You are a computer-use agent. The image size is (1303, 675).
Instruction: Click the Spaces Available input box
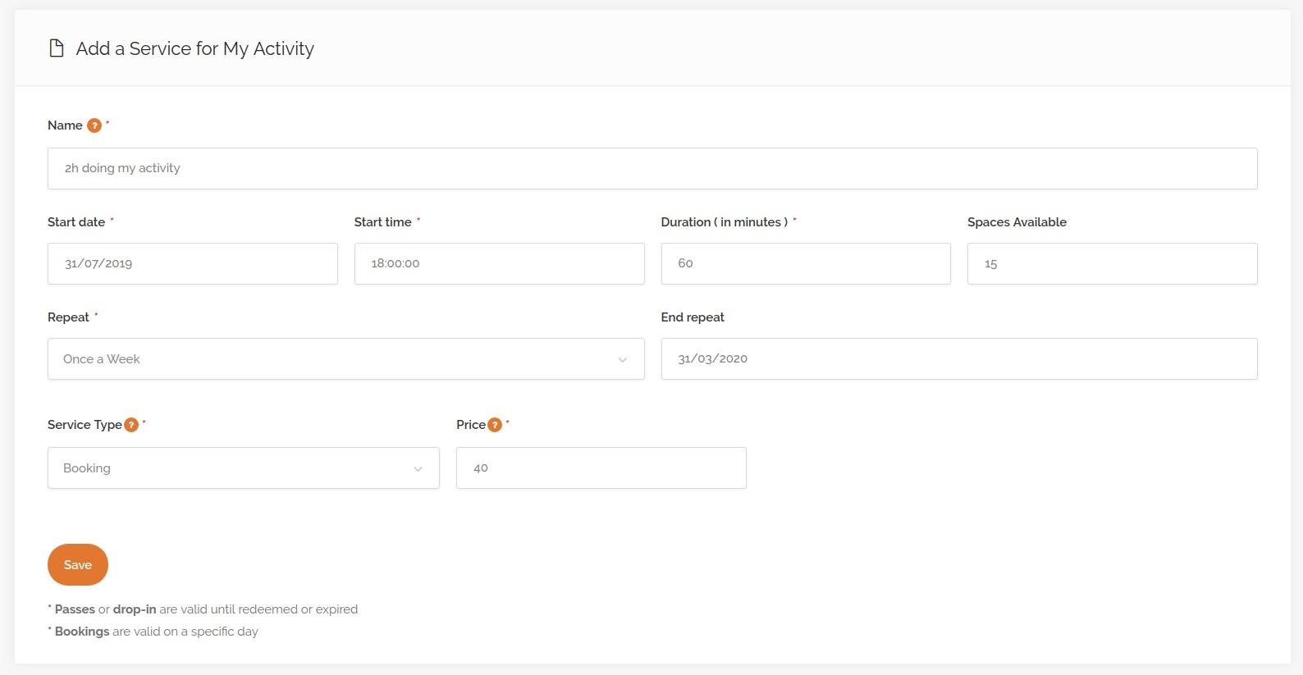tap(1112, 263)
